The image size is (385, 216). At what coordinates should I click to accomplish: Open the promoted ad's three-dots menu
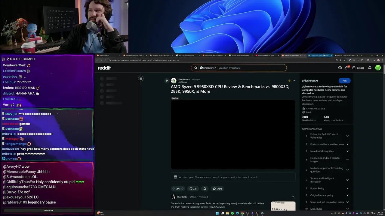point(293,197)
